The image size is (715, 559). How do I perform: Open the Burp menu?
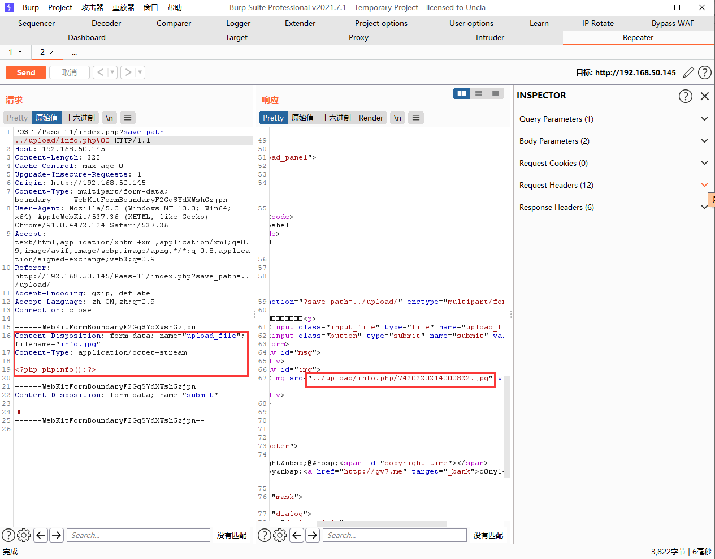(x=31, y=7)
